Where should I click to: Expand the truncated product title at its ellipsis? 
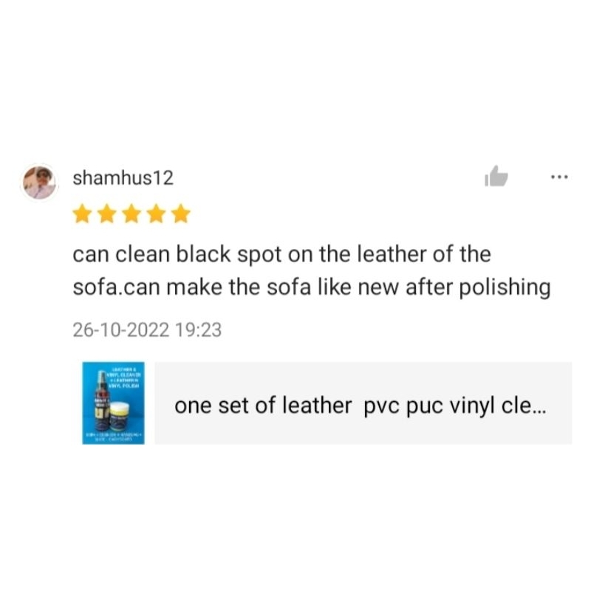[539, 407]
